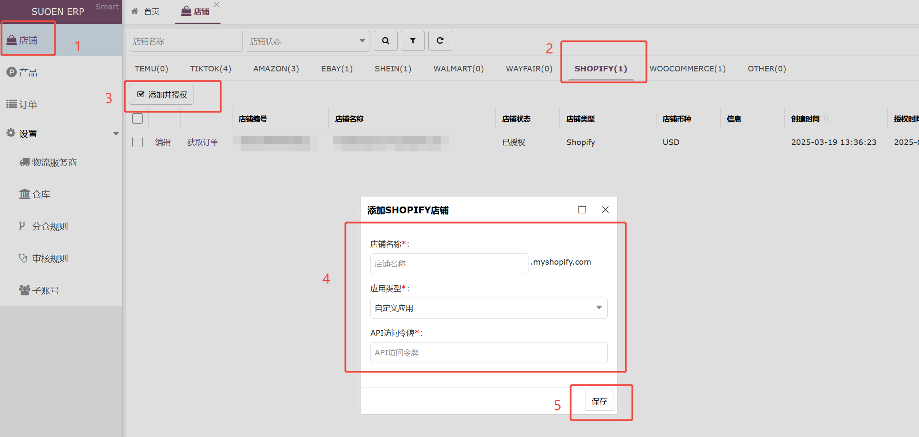919x437 pixels.
Task: Click 获取订单 link in store row
Action: coord(203,142)
